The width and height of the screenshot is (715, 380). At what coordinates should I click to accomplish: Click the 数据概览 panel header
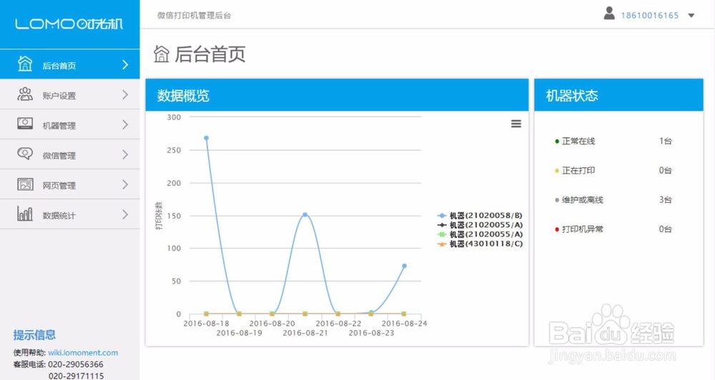[337, 95]
